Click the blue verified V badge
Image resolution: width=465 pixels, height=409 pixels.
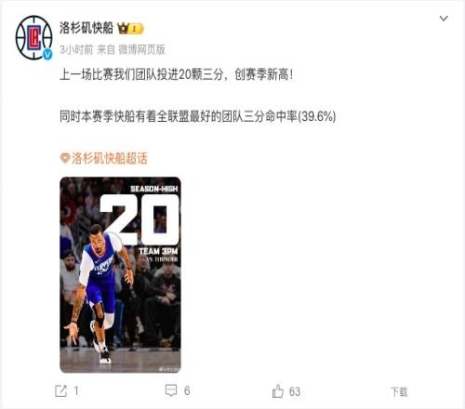[47, 55]
